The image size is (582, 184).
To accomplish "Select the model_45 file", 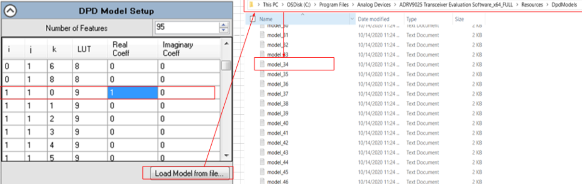I will tap(278, 172).
